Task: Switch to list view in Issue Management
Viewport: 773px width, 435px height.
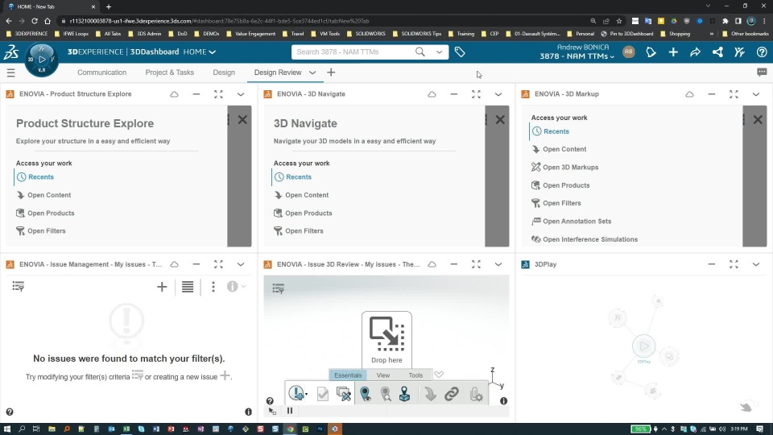Action: coord(188,287)
